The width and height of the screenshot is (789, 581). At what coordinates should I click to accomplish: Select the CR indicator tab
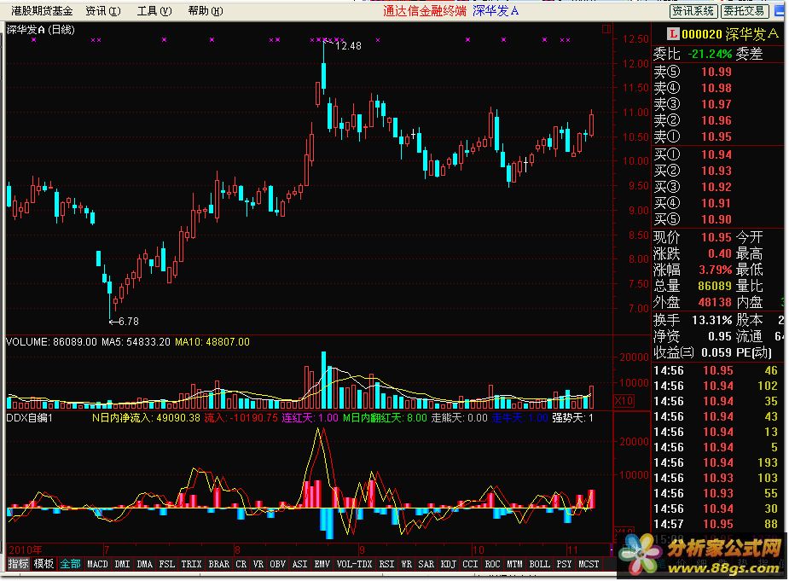pyautogui.click(x=241, y=565)
